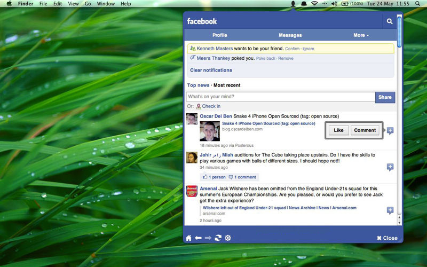
Task: Switch to the Profile tab
Action: (x=220, y=35)
